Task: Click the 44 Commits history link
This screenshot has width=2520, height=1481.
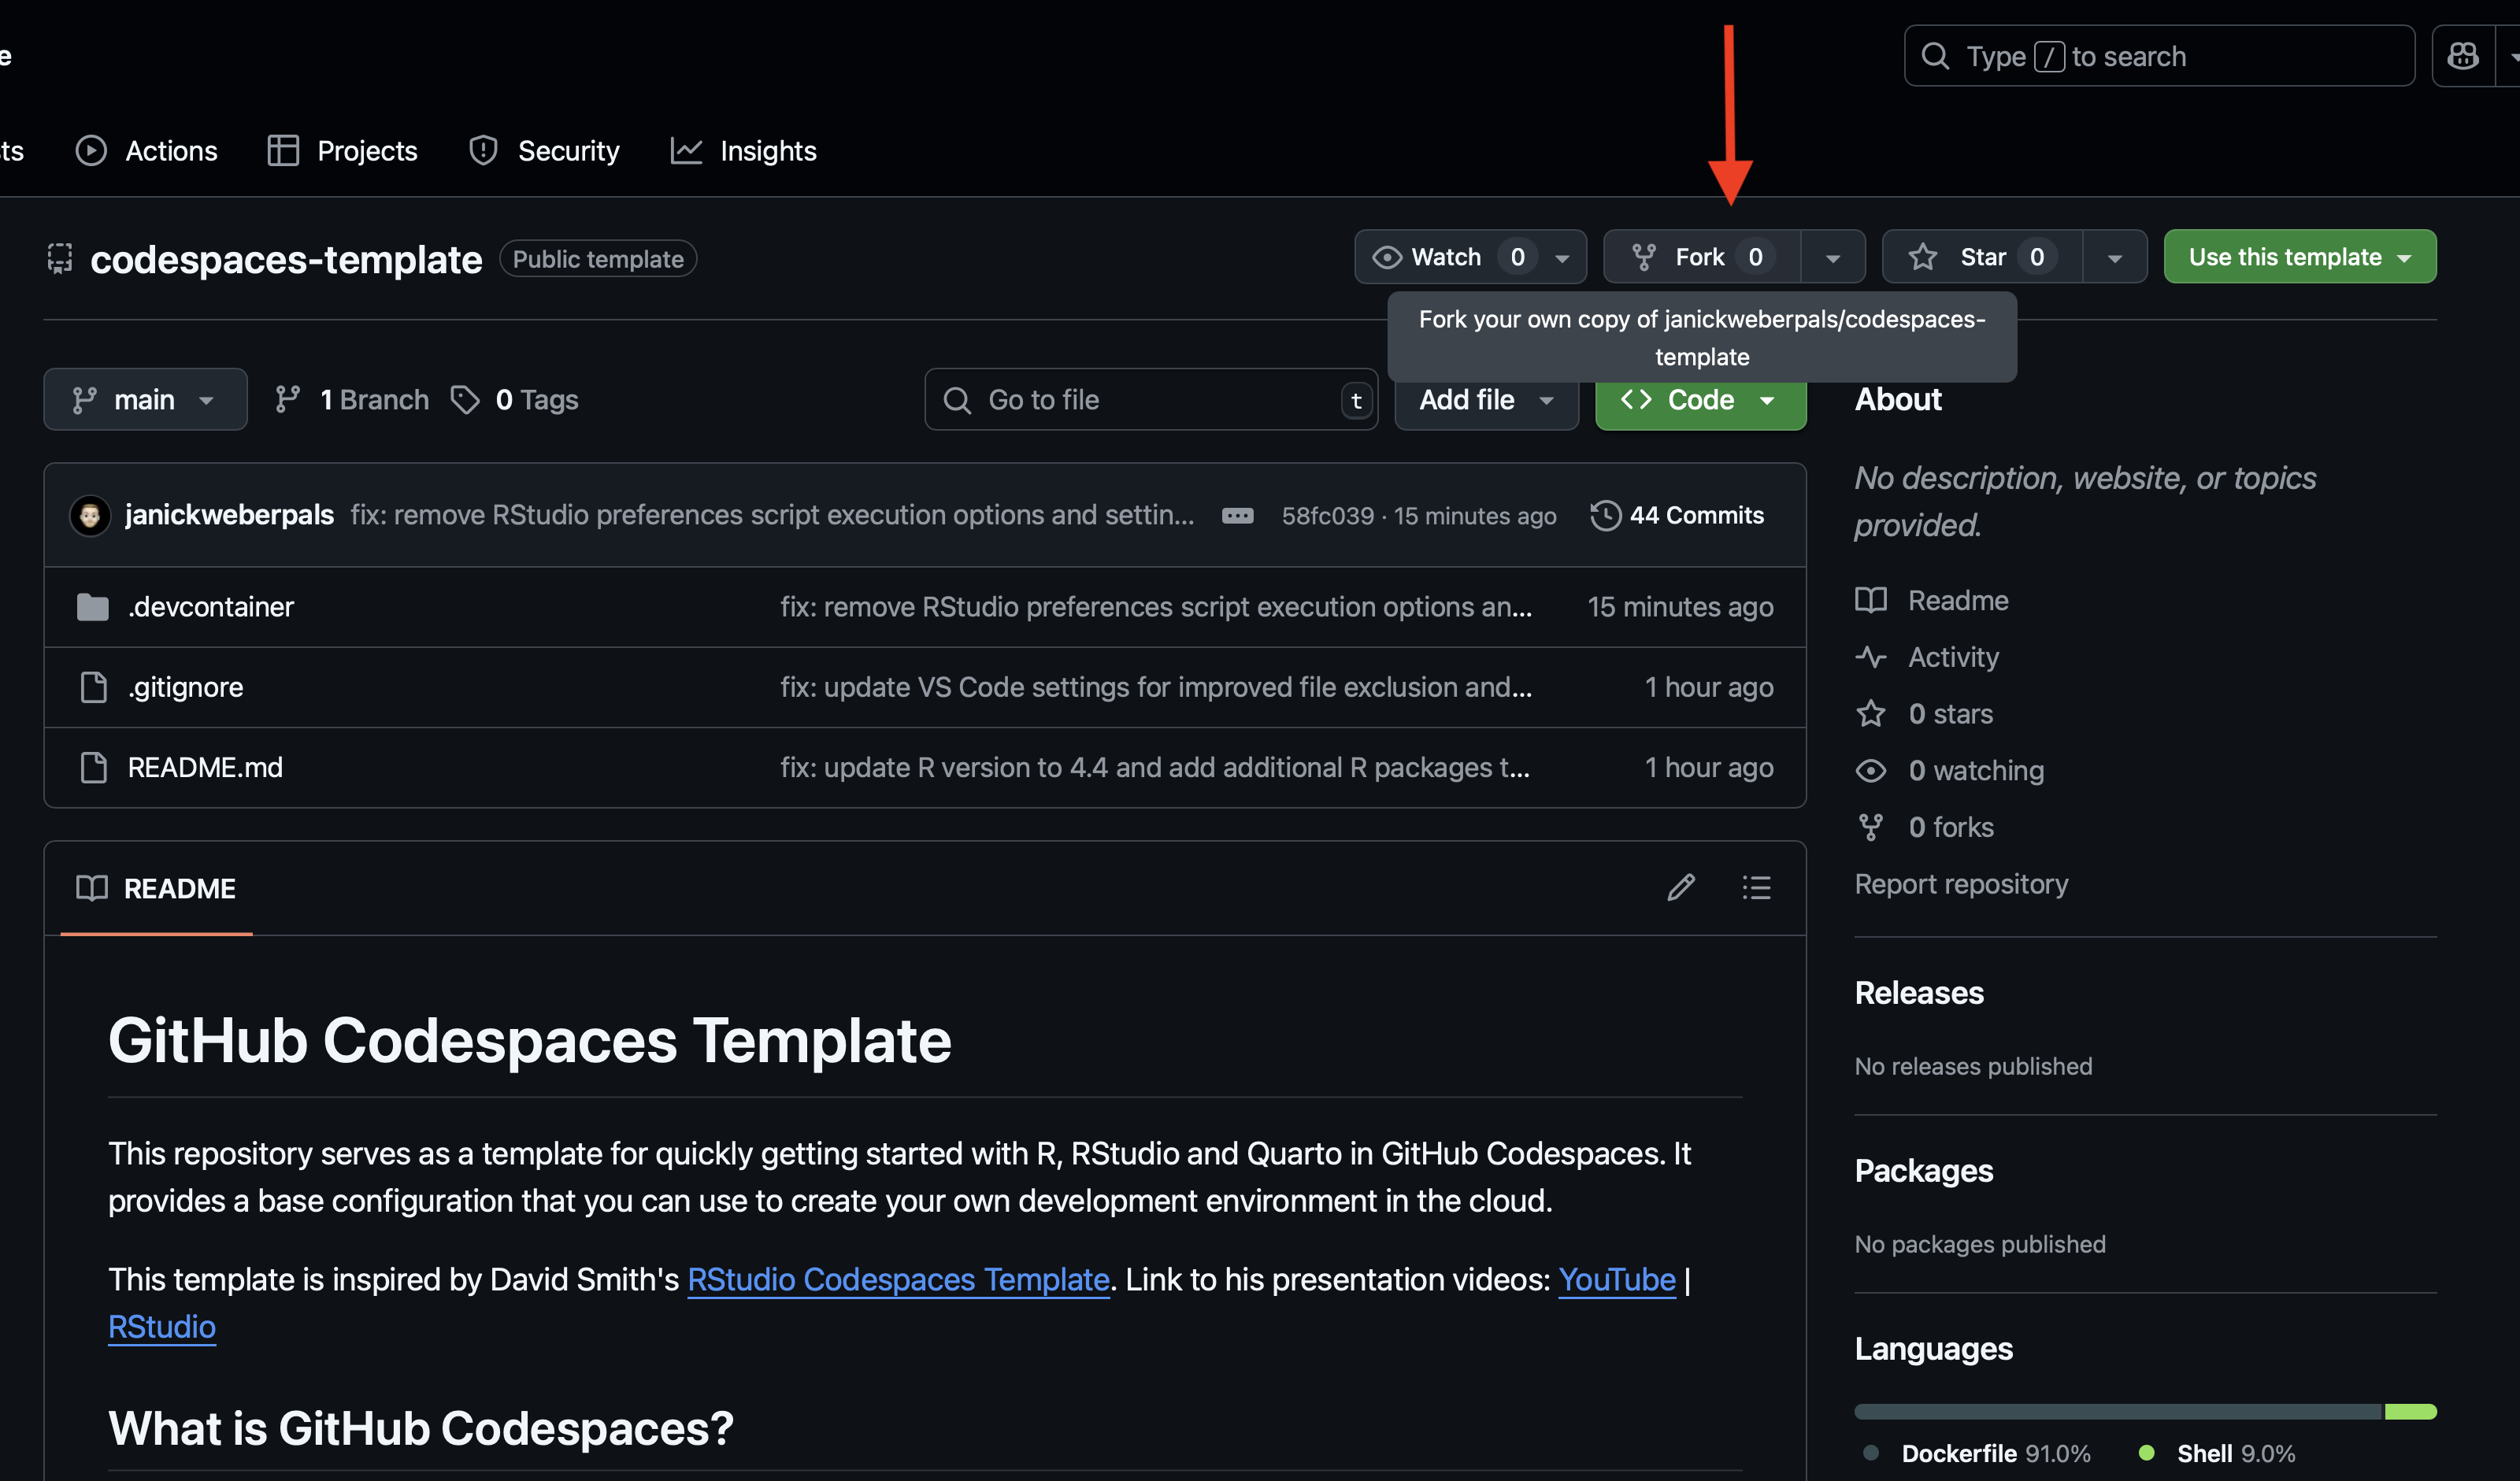Action: [1677, 515]
